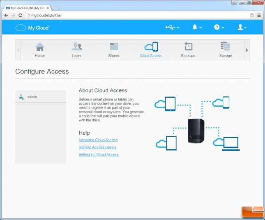
Task: Open the Shares folder icon
Action: tap(114, 47)
